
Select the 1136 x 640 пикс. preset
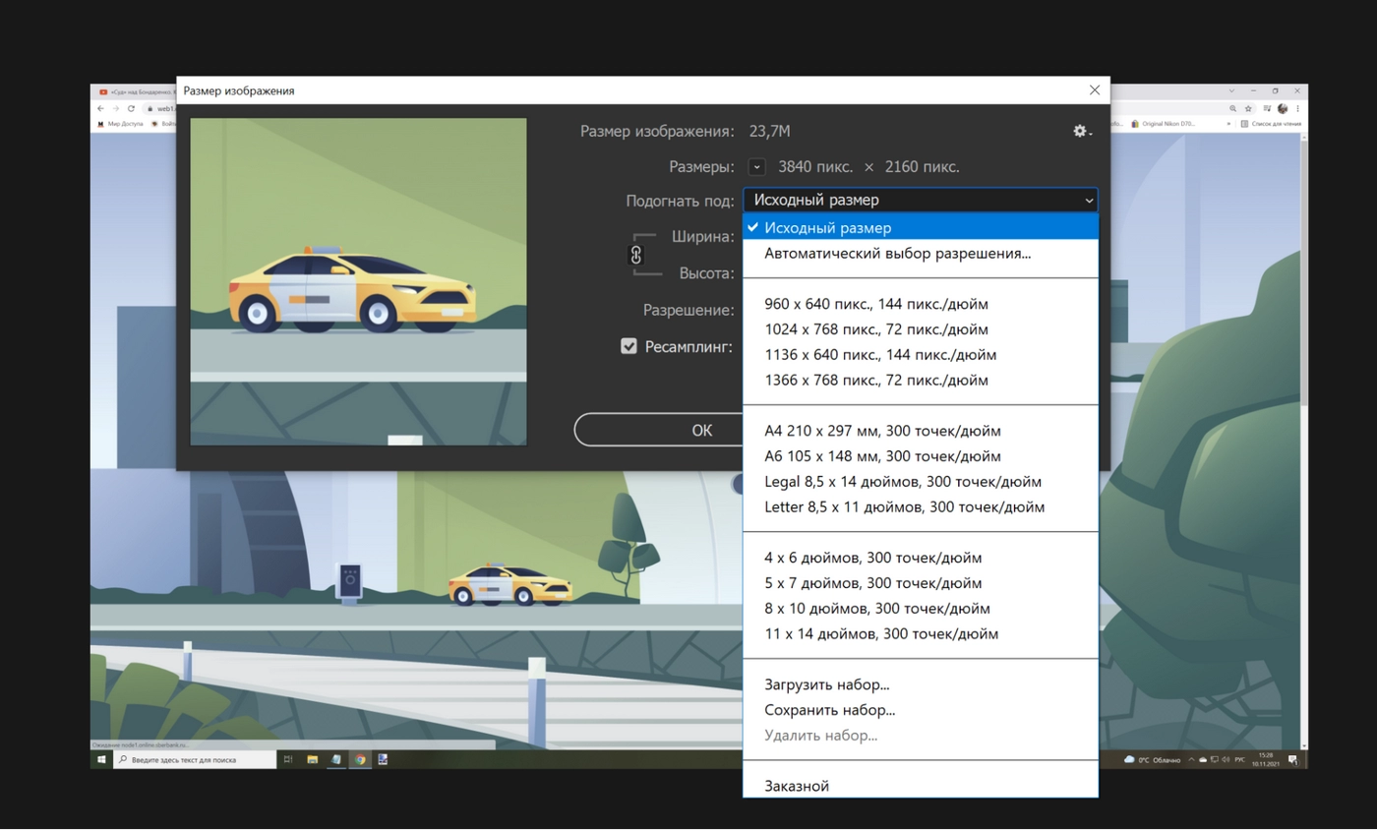[920, 355]
